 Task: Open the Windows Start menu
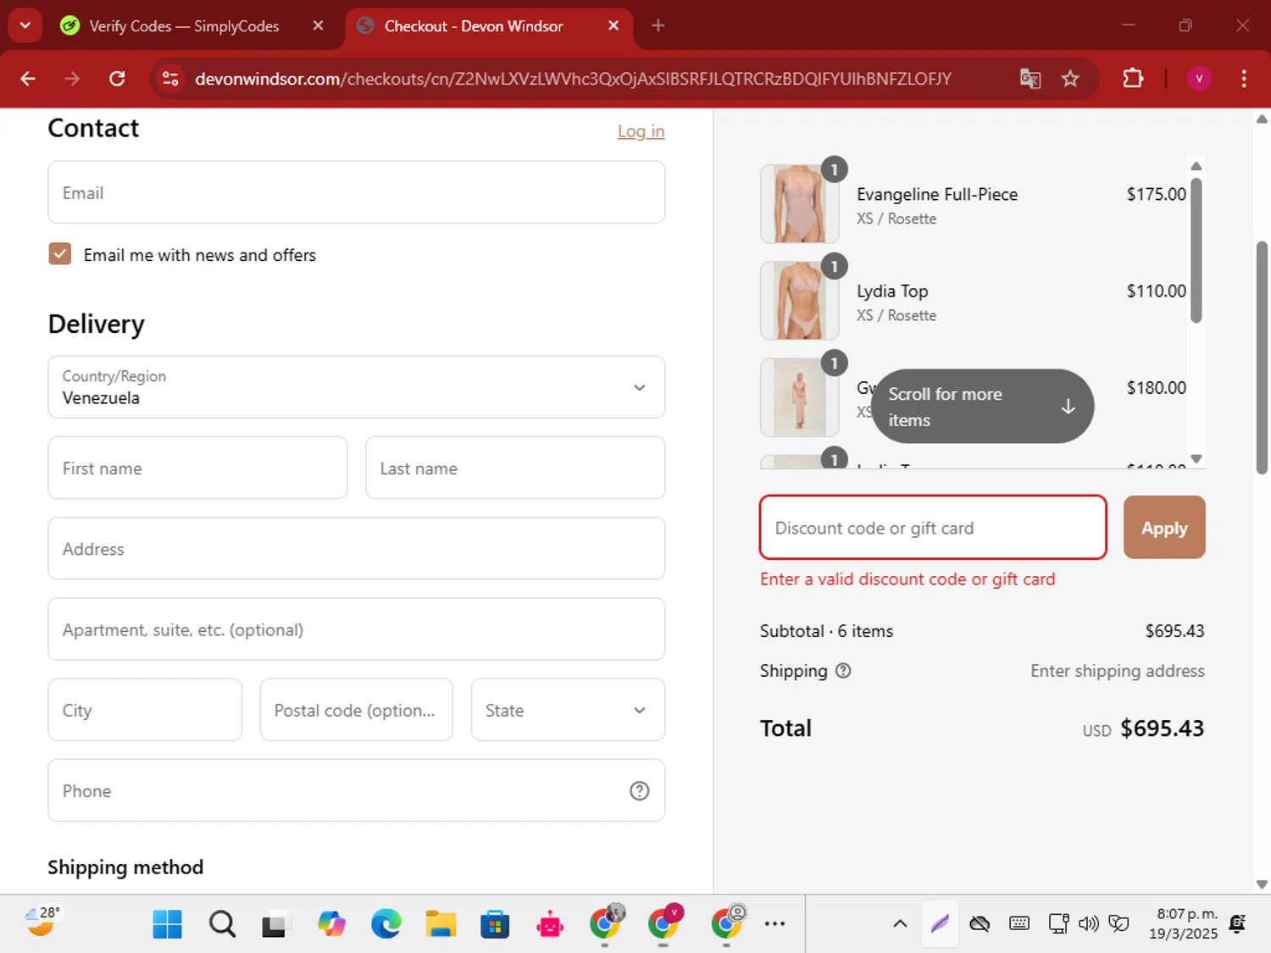[x=167, y=924]
